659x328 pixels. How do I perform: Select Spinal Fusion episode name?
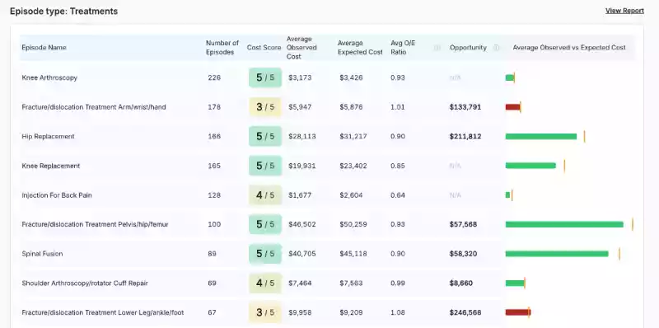42,254
